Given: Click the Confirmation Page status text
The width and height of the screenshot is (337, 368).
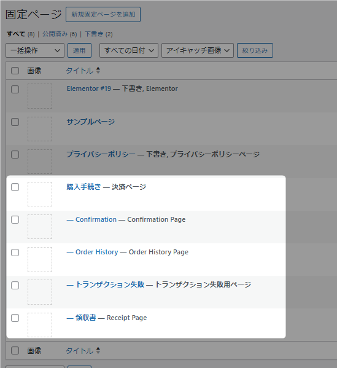Looking at the screenshot, I should [x=156, y=219].
